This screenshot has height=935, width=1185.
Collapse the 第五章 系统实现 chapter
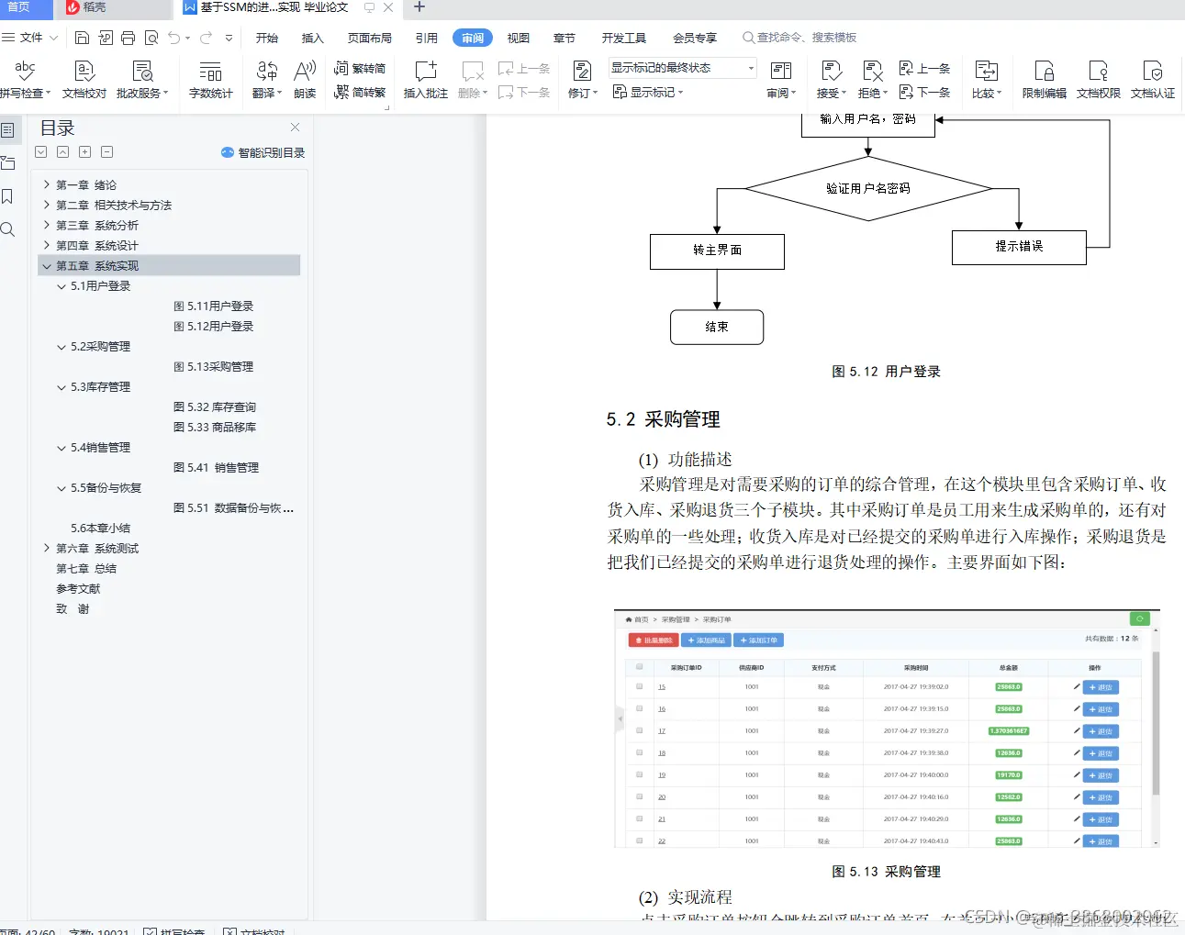click(x=47, y=265)
